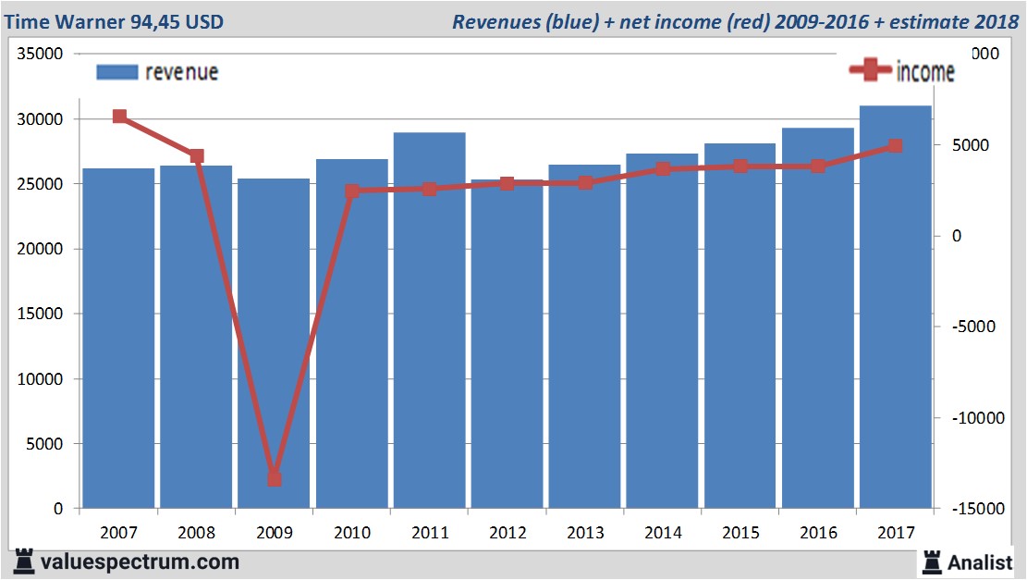Click the -5000 right axis label
The width and height of the screenshot is (1027, 580).
973,327
